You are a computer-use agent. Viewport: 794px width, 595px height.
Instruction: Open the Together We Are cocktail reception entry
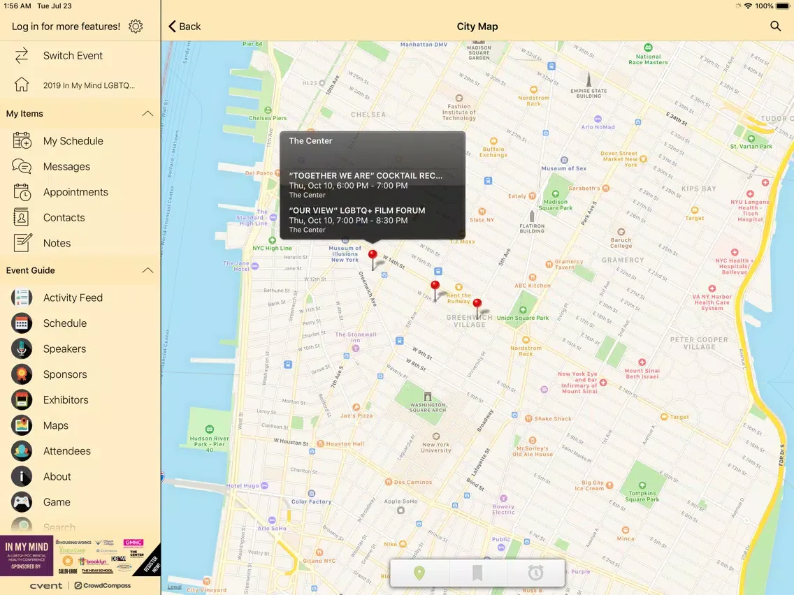pos(372,184)
